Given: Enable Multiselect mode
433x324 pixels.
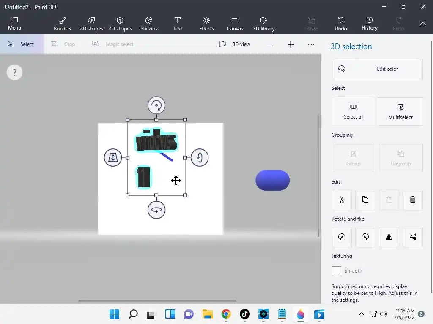Looking at the screenshot, I should click(400, 111).
